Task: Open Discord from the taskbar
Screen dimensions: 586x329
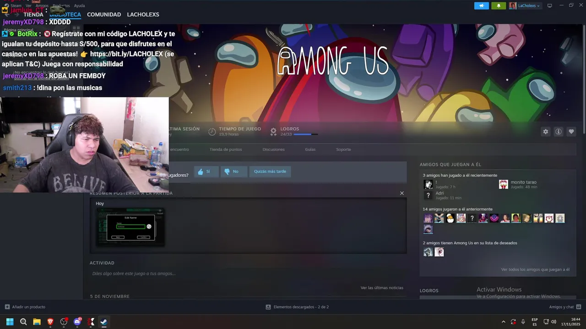Action: pos(77,322)
